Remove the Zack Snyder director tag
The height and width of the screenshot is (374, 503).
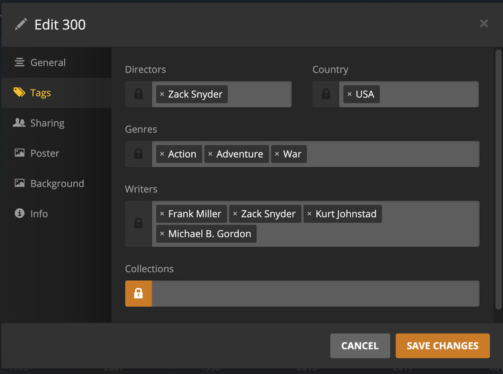tap(162, 94)
